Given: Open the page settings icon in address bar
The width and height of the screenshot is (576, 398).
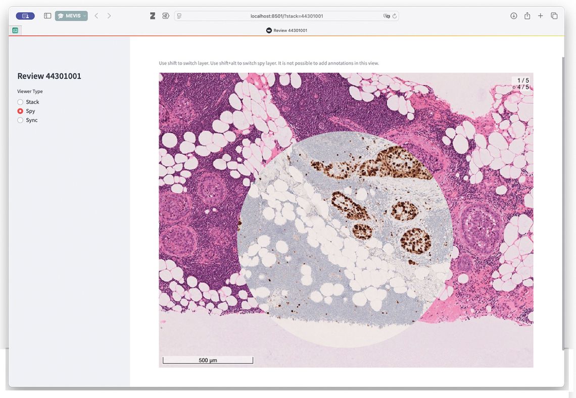Looking at the screenshot, I should click(179, 16).
